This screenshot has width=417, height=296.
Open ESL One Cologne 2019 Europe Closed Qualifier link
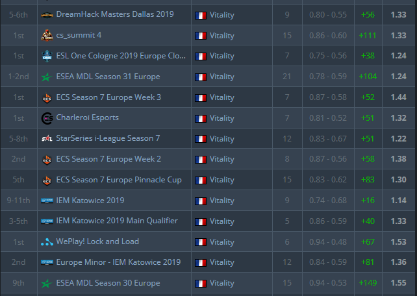coord(121,56)
